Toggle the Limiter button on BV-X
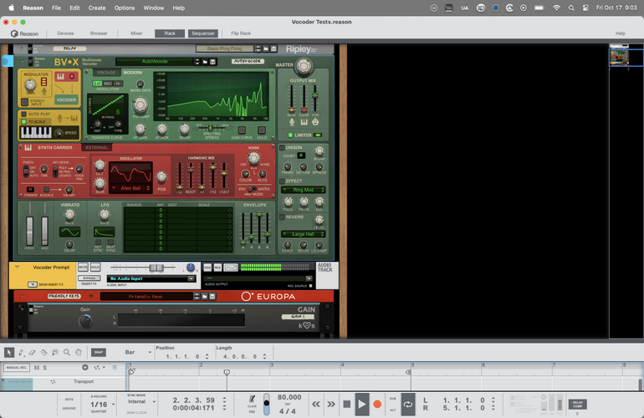644x418 pixels. pos(291,135)
